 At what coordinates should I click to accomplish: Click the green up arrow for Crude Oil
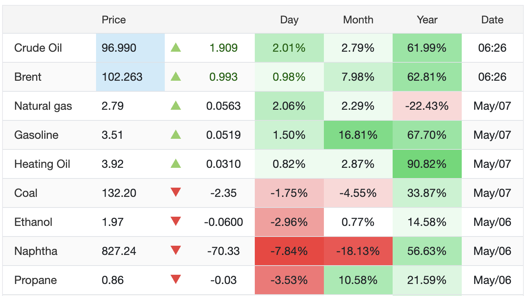[x=176, y=47]
